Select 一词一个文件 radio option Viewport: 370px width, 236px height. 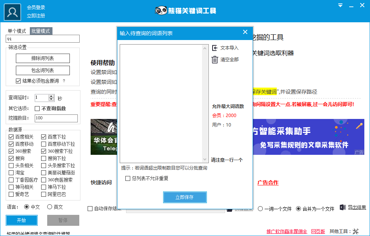pos(260,209)
